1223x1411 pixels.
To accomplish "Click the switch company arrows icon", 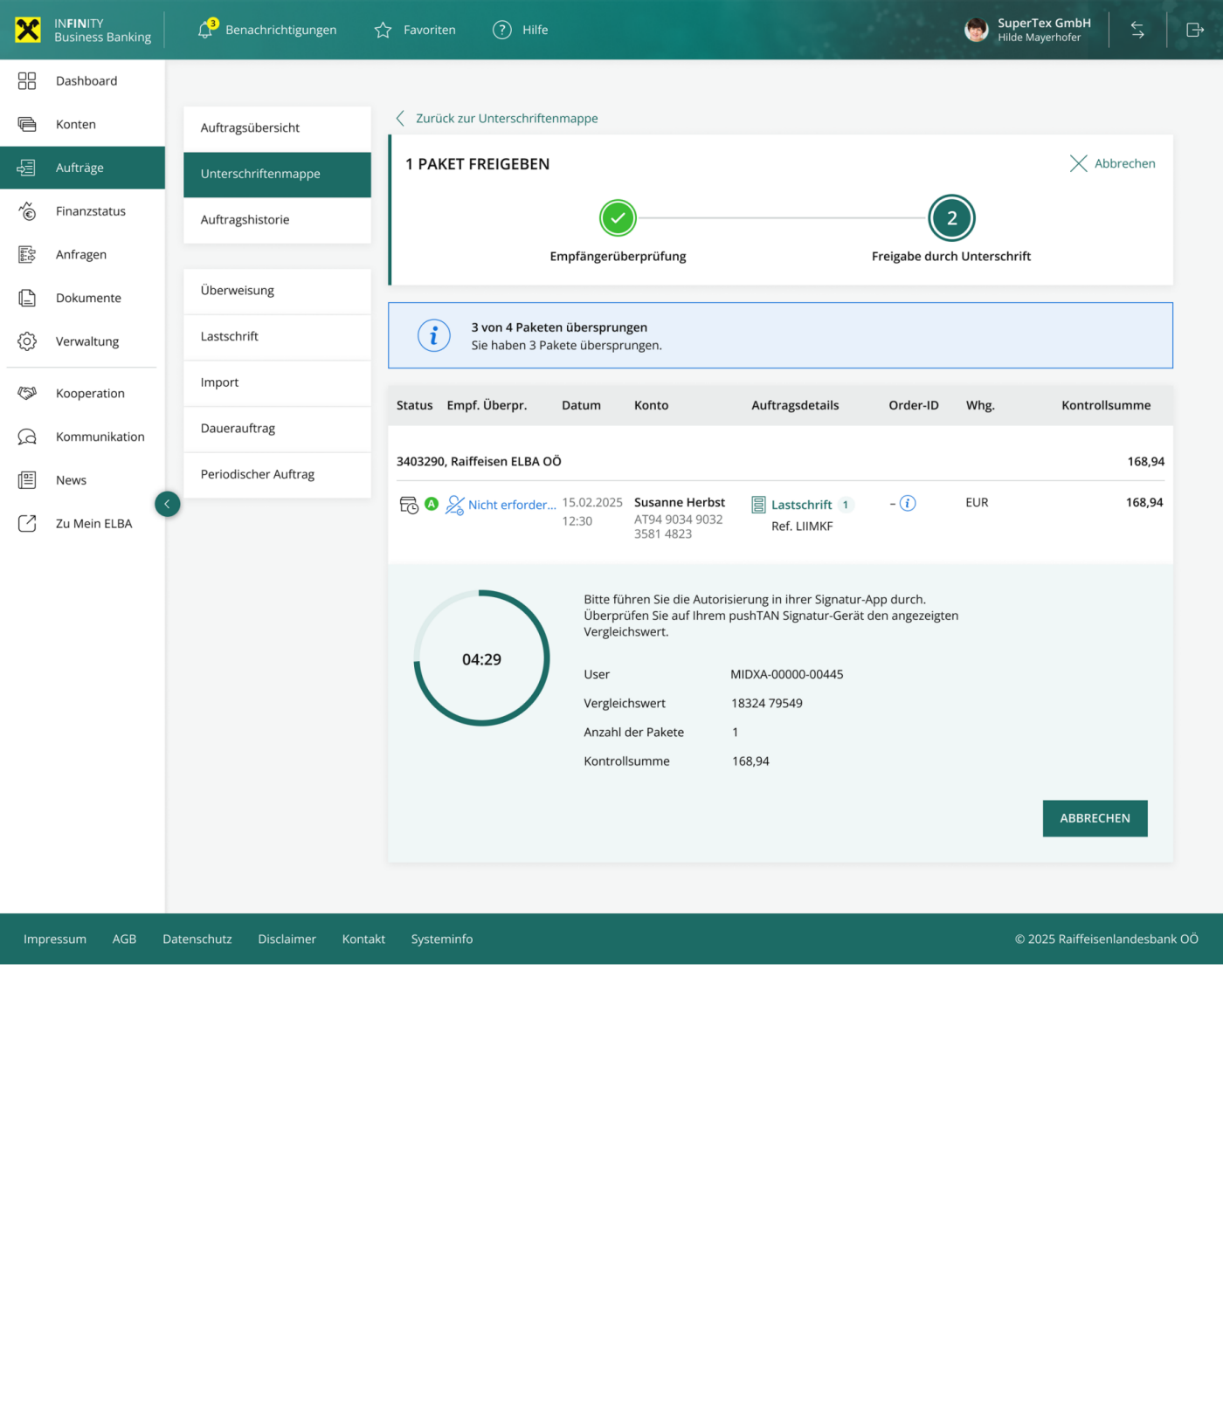I will [1137, 30].
